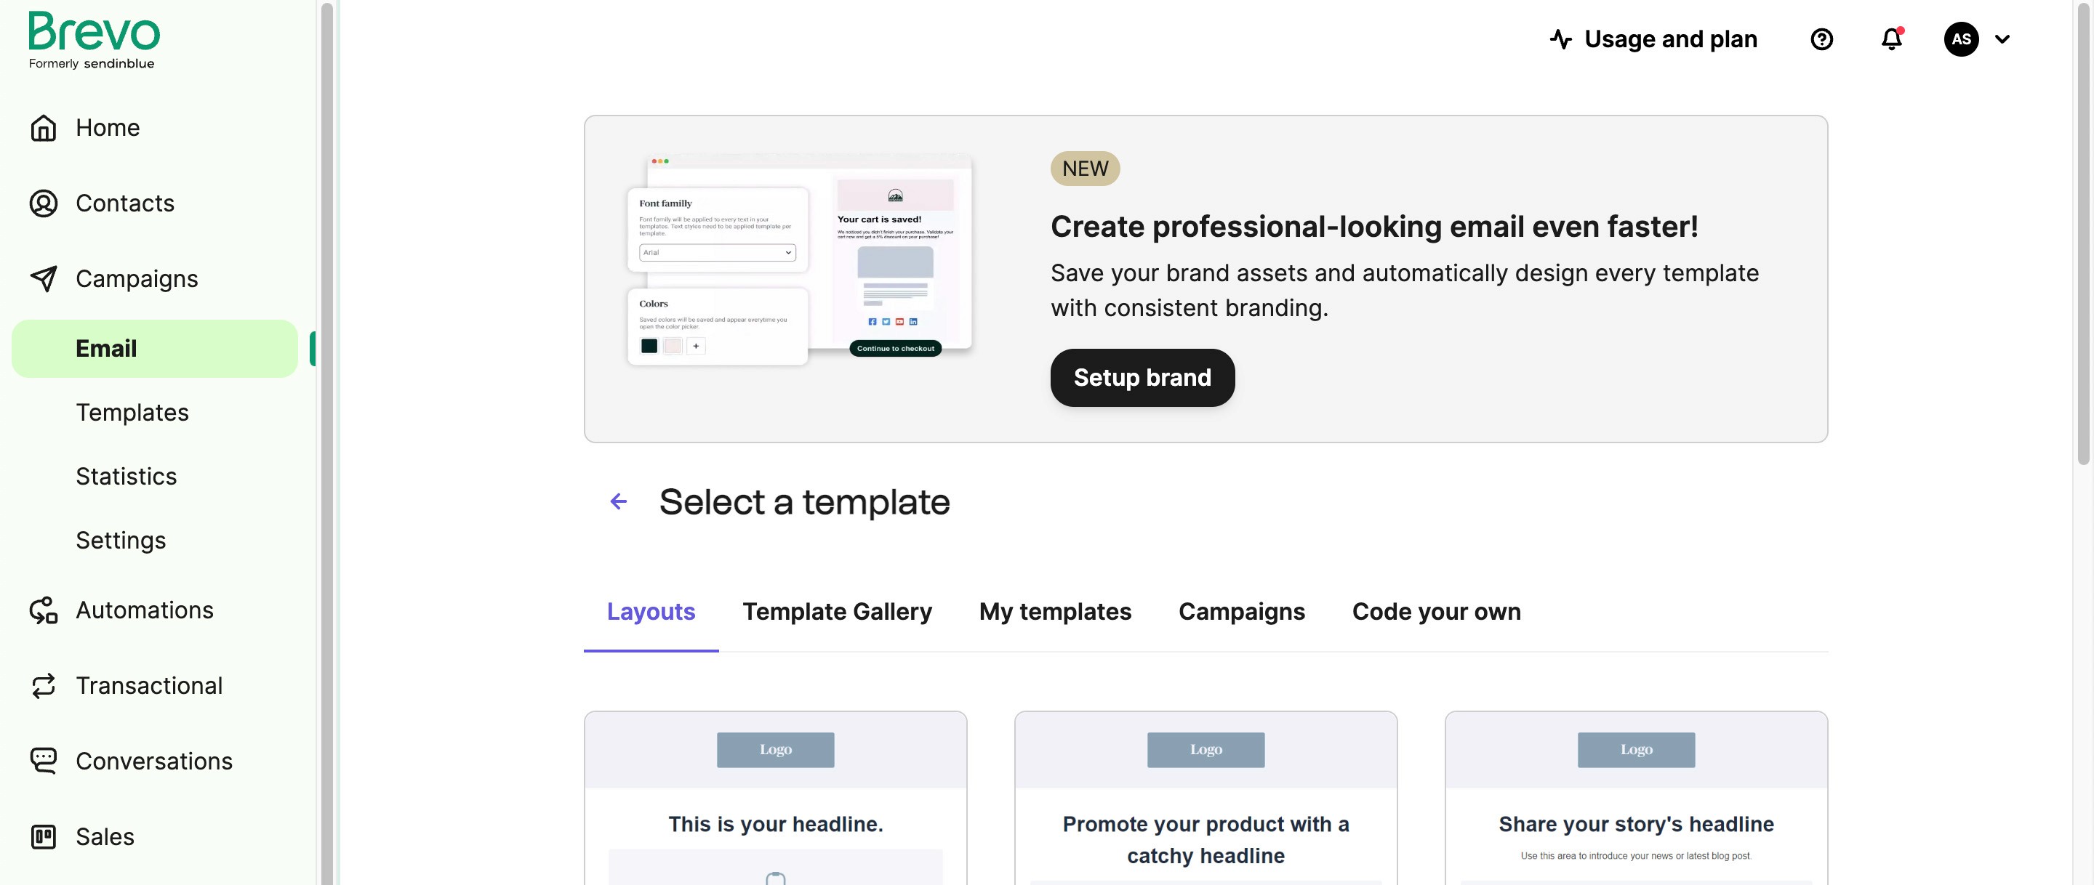Click the back arrow beside Select a template
The height and width of the screenshot is (885, 2094).
[x=618, y=501]
